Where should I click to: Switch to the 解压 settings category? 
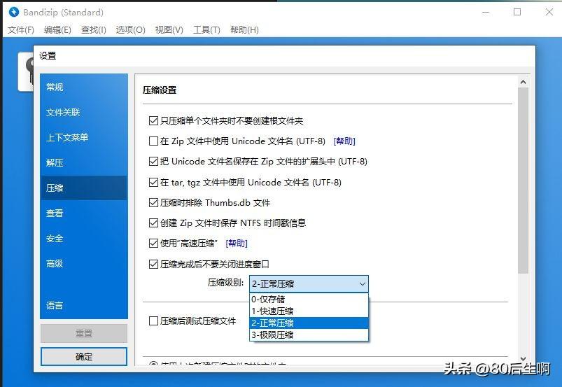(84, 162)
